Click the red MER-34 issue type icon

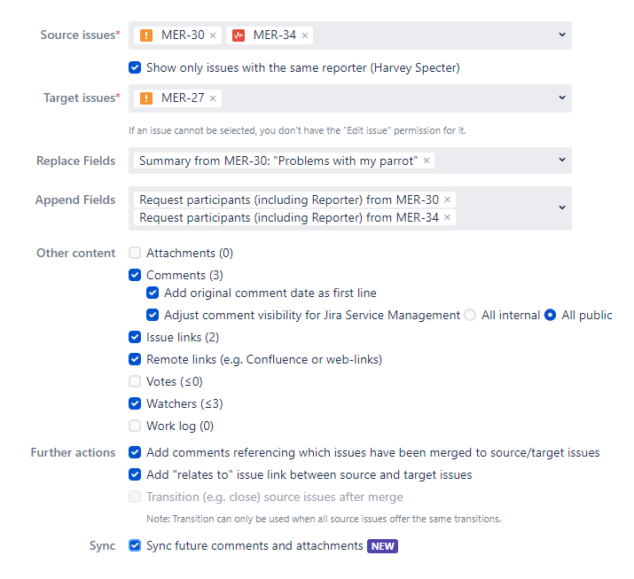(238, 35)
